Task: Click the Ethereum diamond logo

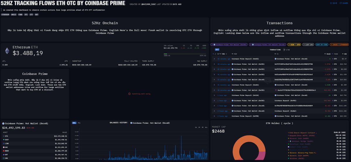Action: tap(7, 51)
